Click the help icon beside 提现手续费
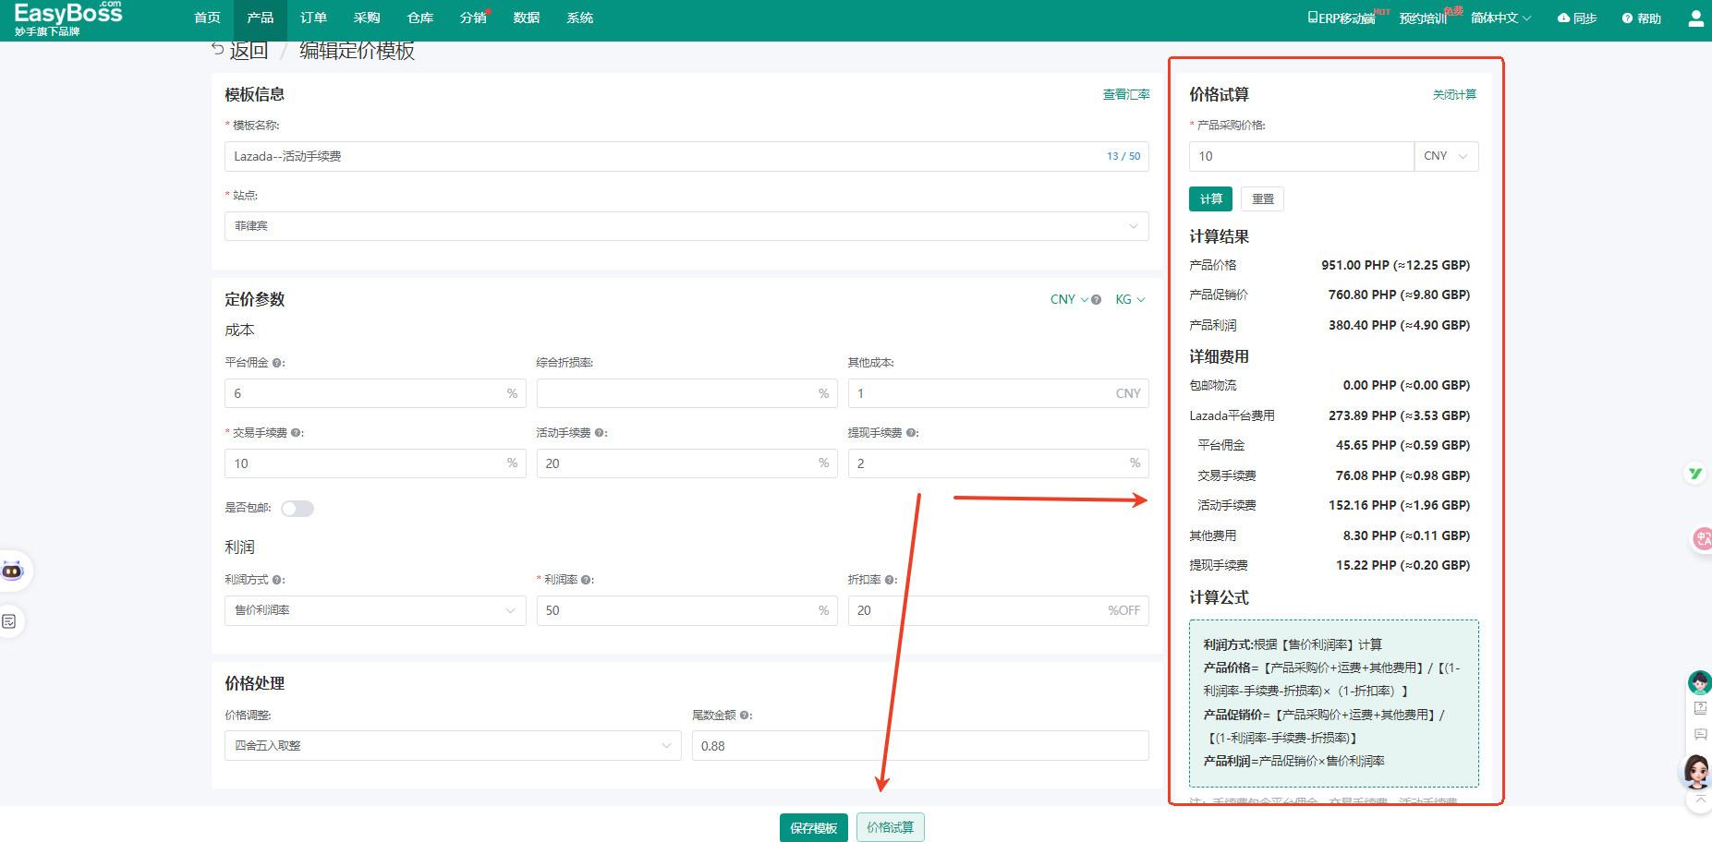Image resolution: width=1712 pixels, height=842 pixels. [911, 433]
